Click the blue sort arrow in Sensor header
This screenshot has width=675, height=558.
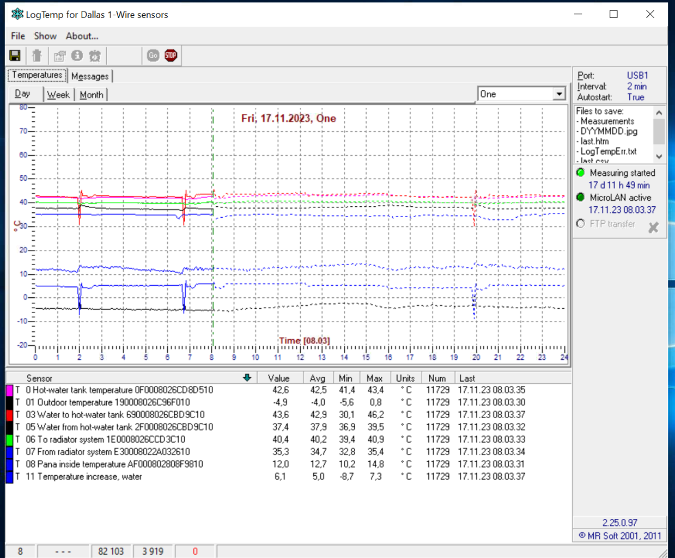click(247, 378)
